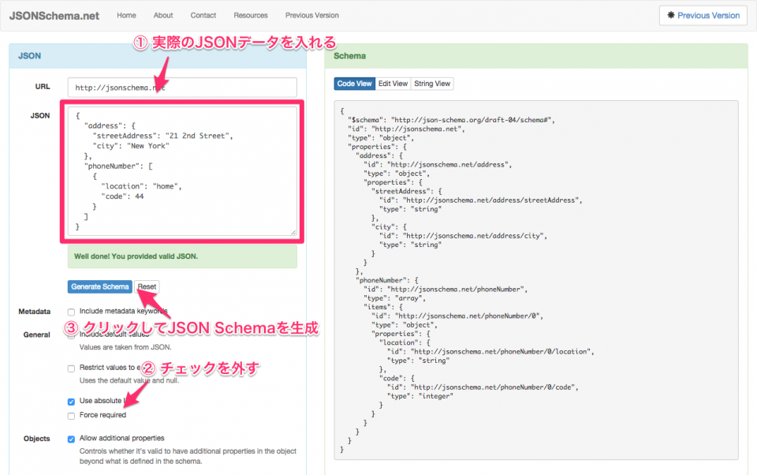Click the URL input field
This screenshot has height=475, width=757.
click(182, 88)
